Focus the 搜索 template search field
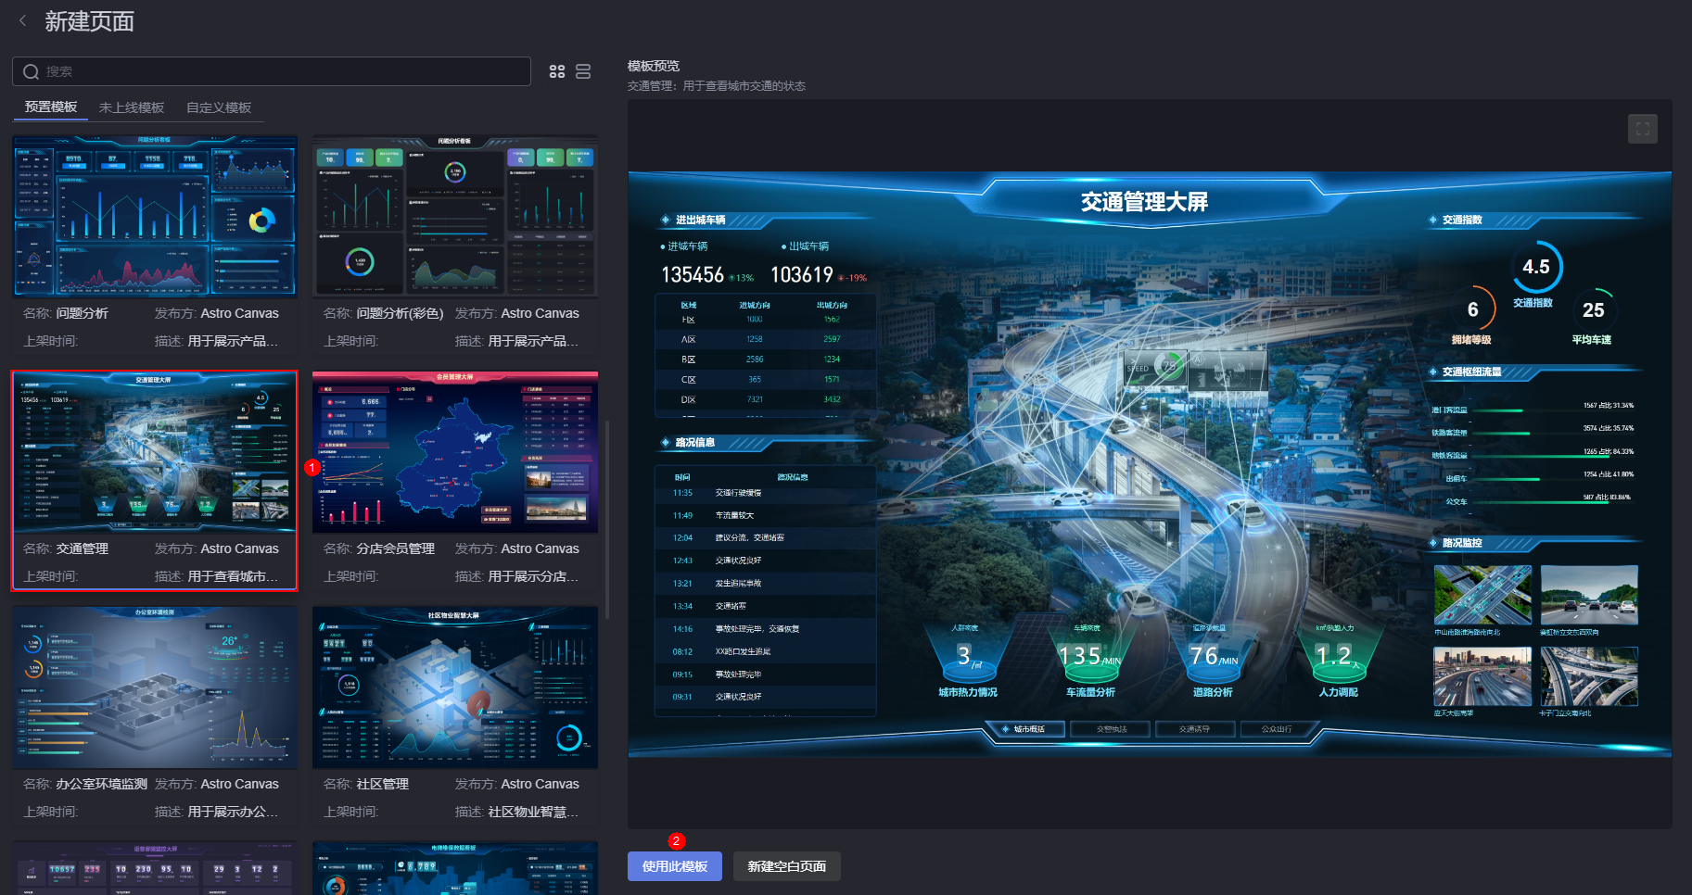This screenshot has width=1692, height=895. (272, 71)
